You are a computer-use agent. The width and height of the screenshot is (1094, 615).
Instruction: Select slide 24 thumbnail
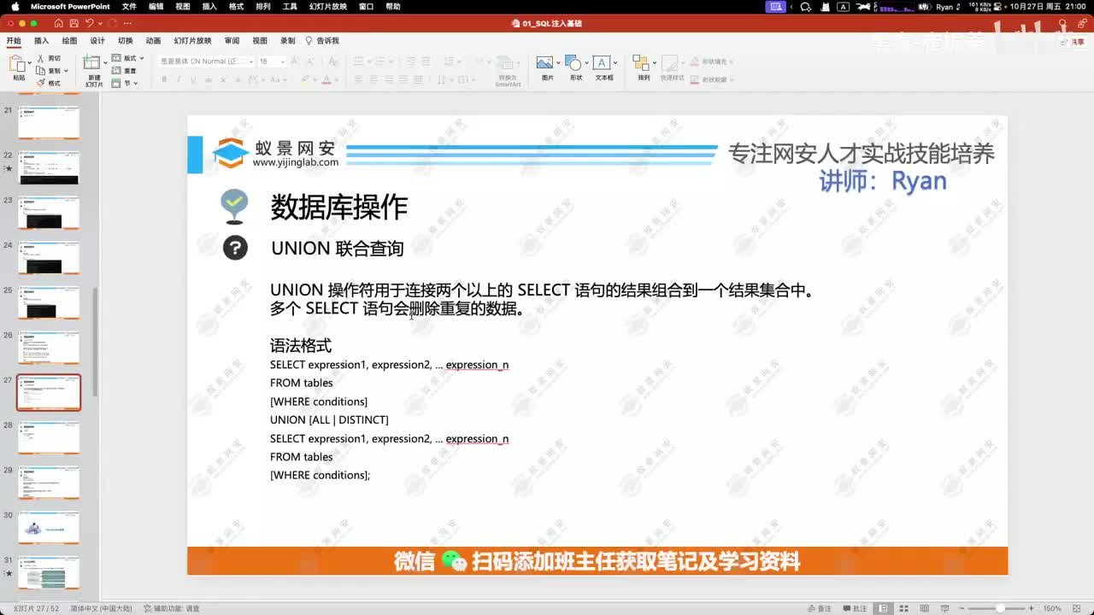[x=49, y=257]
